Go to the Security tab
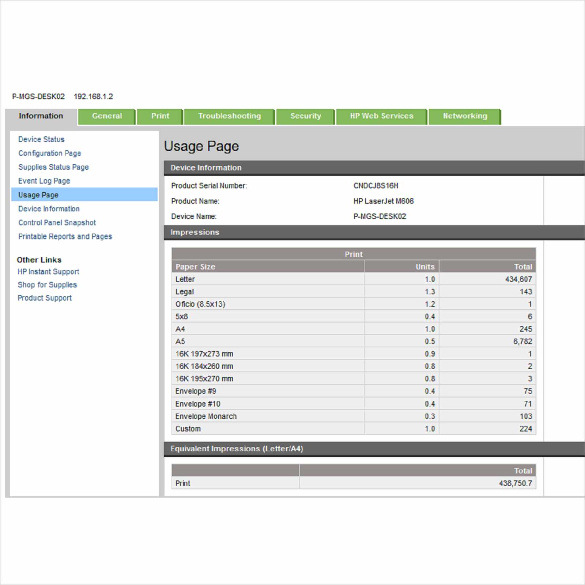Screen dimensions: 585x585 306,116
